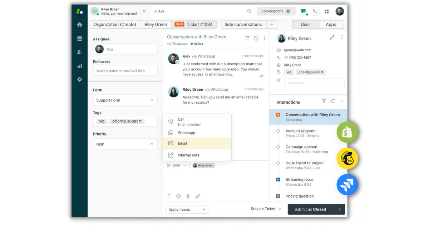Open the Apply macro dropdown
Screen dimensions: 429x225
pos(186,209)
